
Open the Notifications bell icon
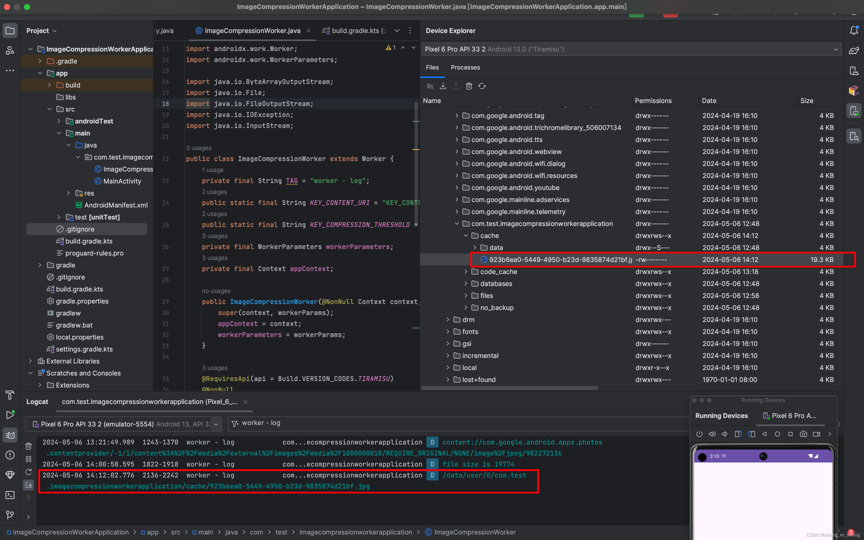point(854,31)
